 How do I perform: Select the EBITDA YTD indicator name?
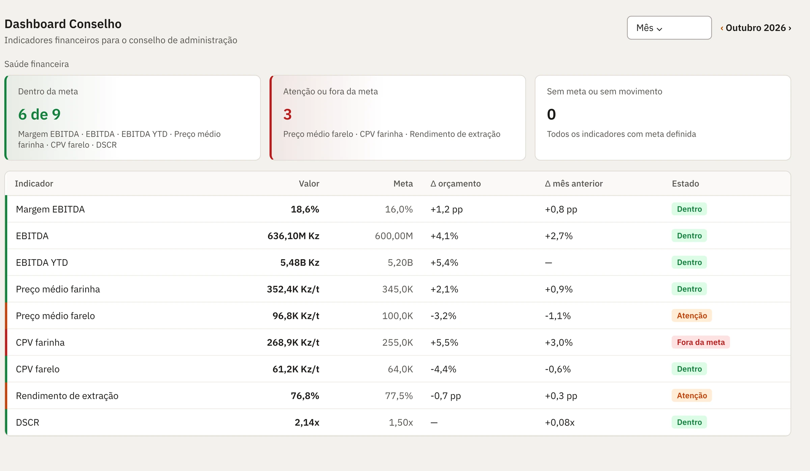coord(42,262)
